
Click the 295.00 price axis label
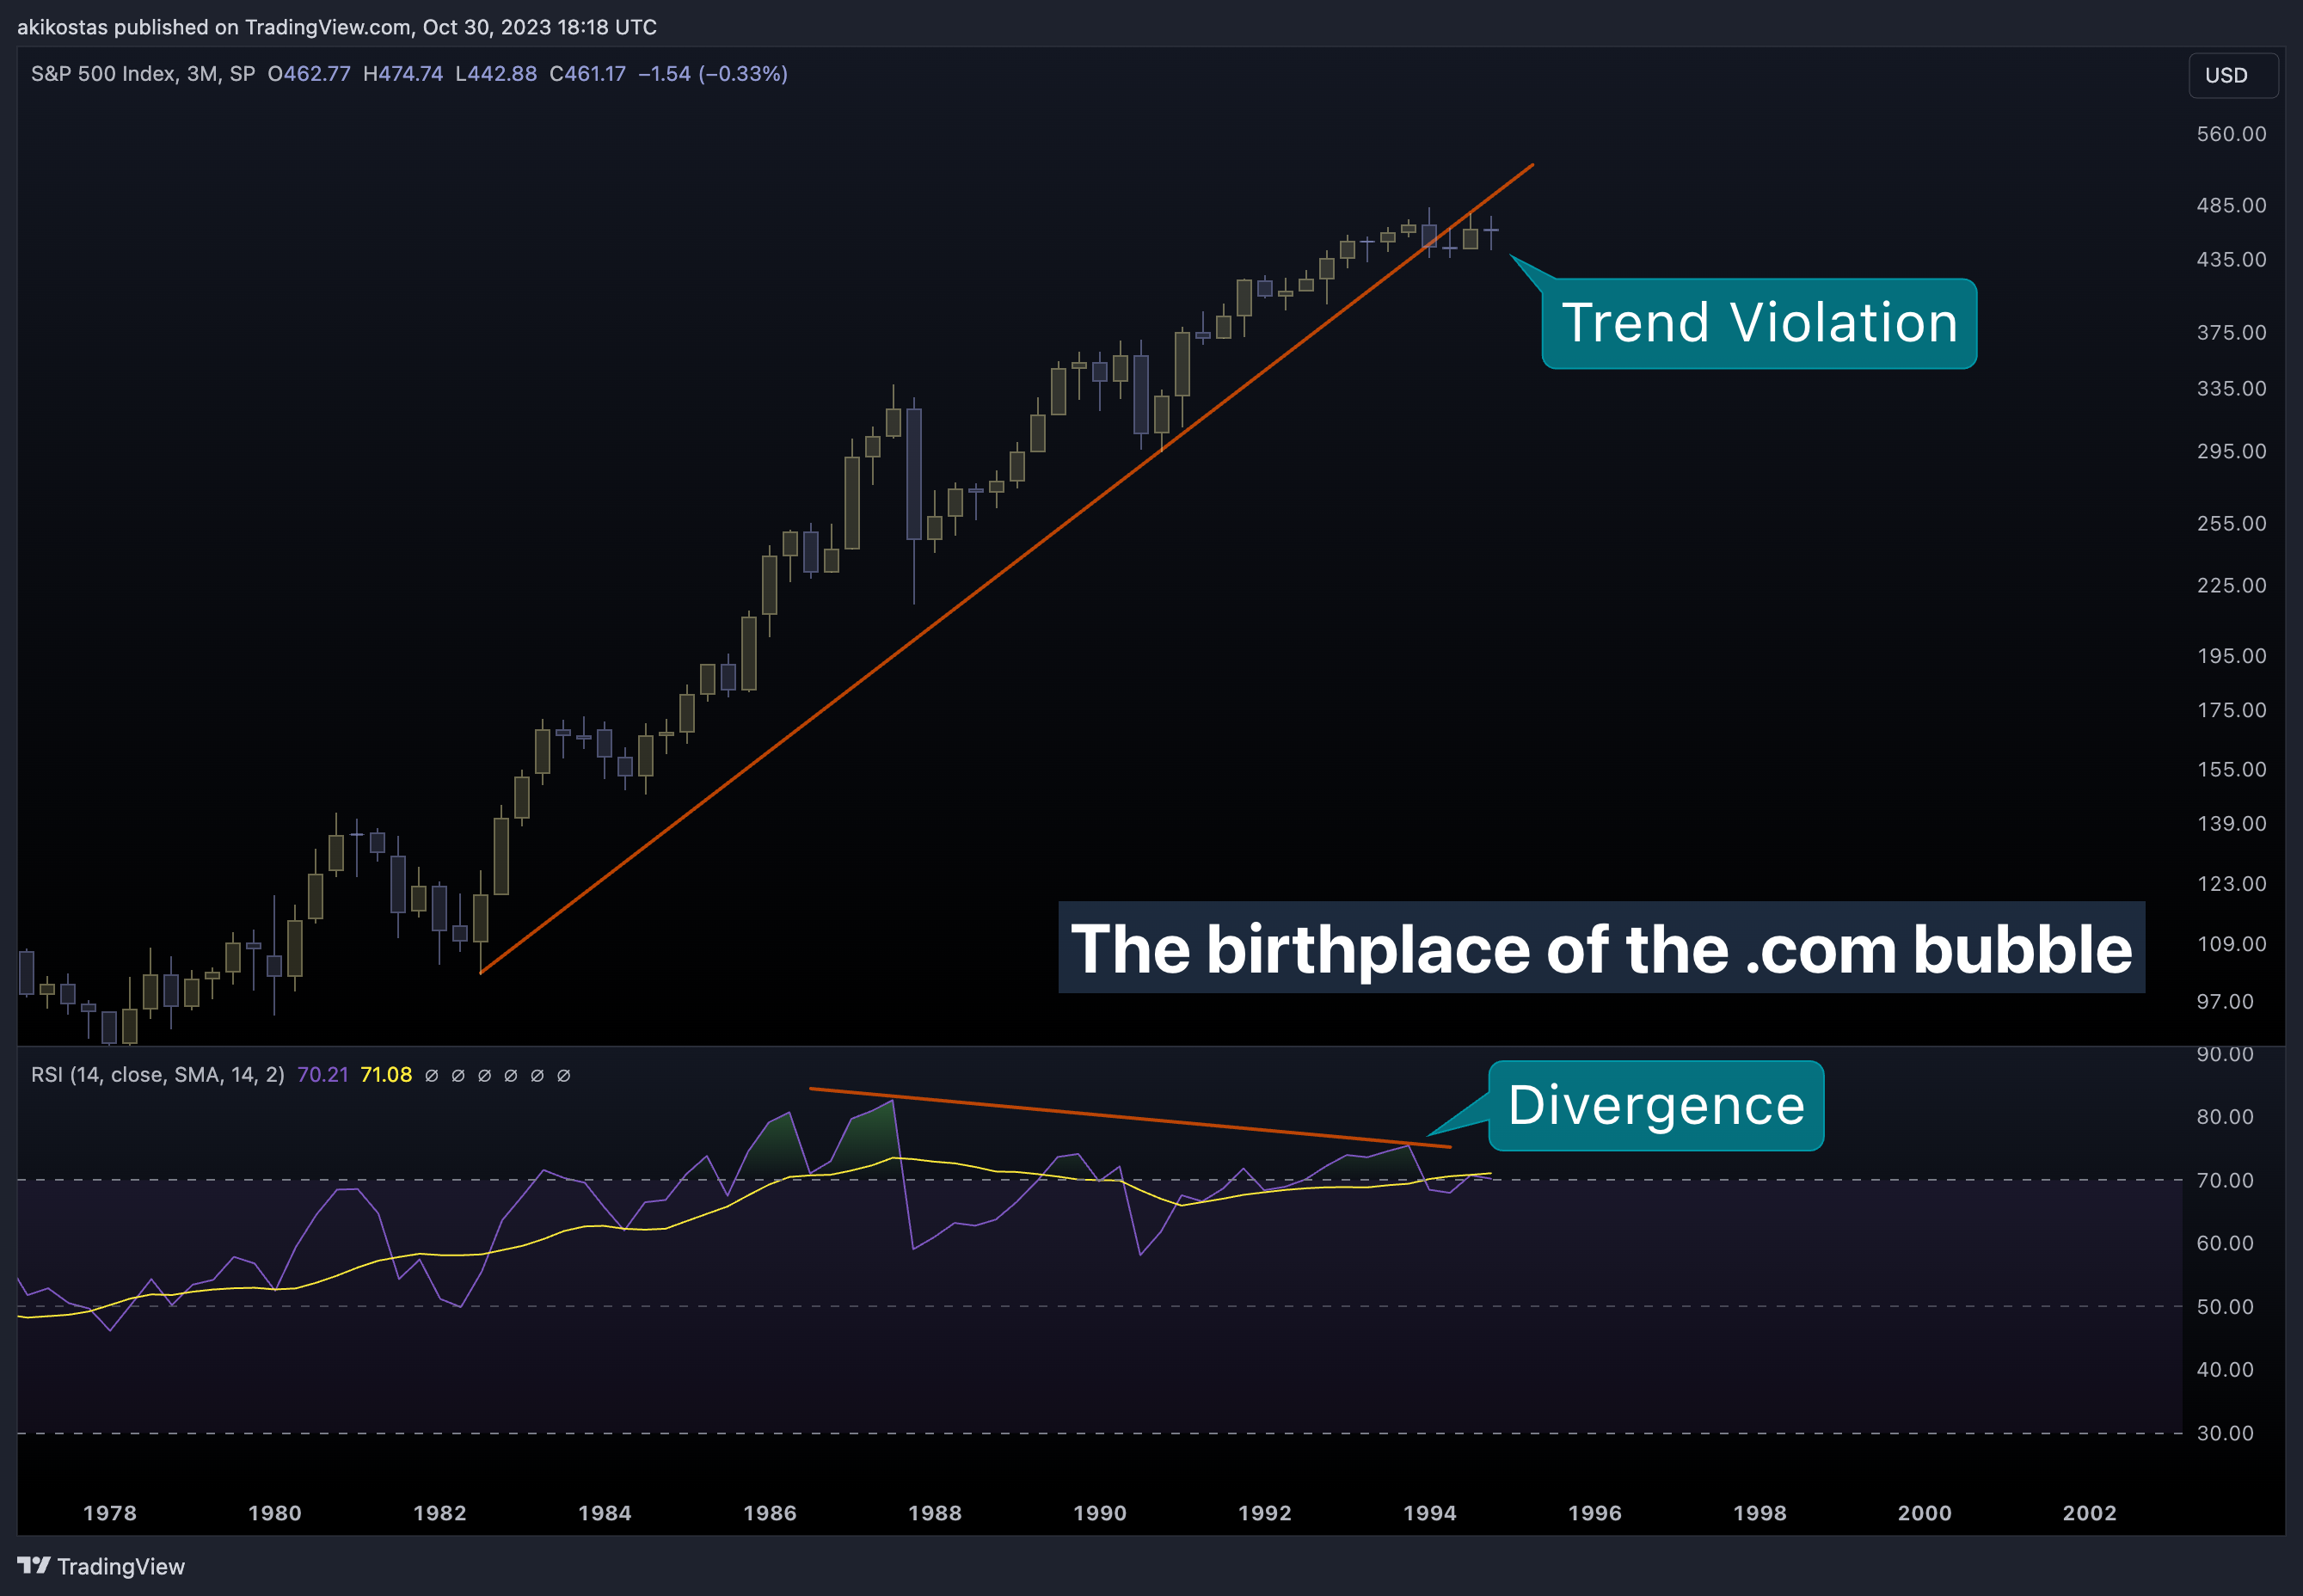pos(2231,451)
